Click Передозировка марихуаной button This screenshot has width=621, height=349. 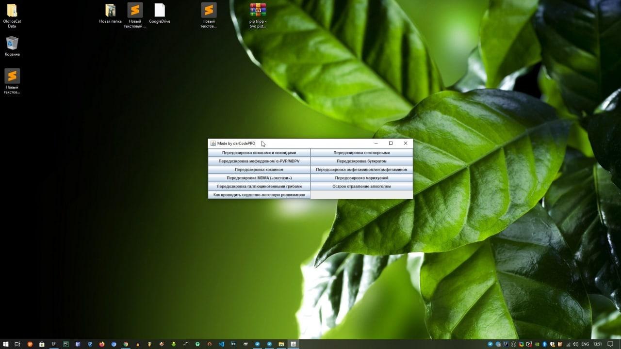(x=361, y=178)
